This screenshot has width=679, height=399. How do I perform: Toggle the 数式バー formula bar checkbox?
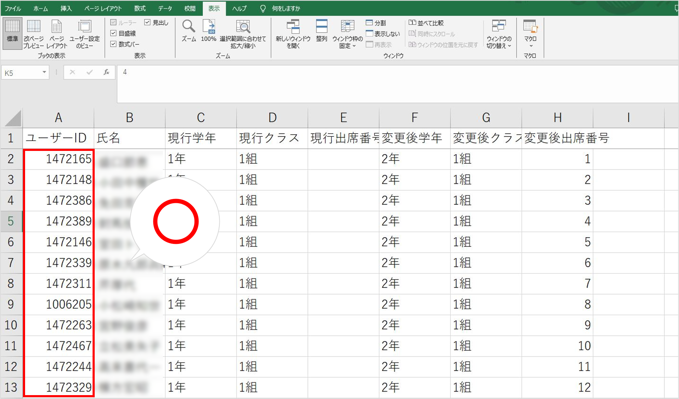(x=113, y=44)
